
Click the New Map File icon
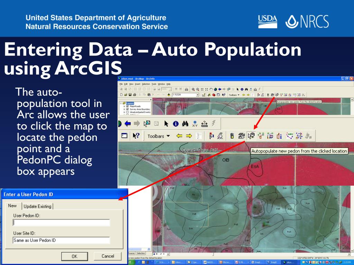pyautogui.click(x=121, y=95)
